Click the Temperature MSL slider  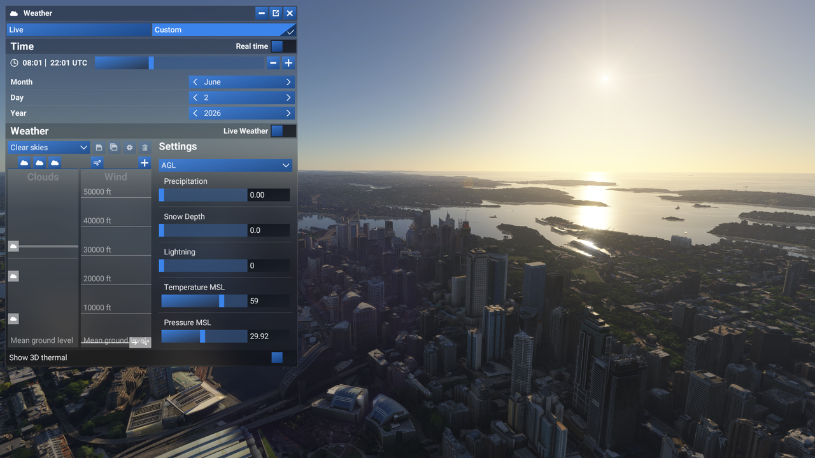point(203,301)
